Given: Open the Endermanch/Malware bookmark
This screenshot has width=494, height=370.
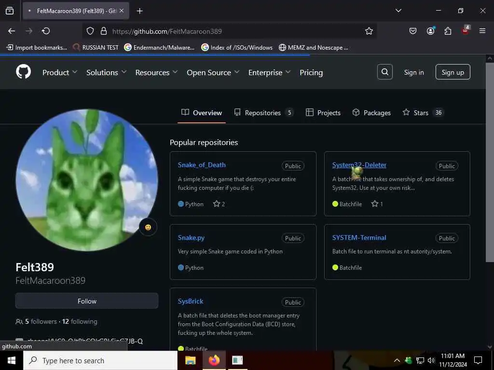Looking at the screenshot, I should [159, 48].
